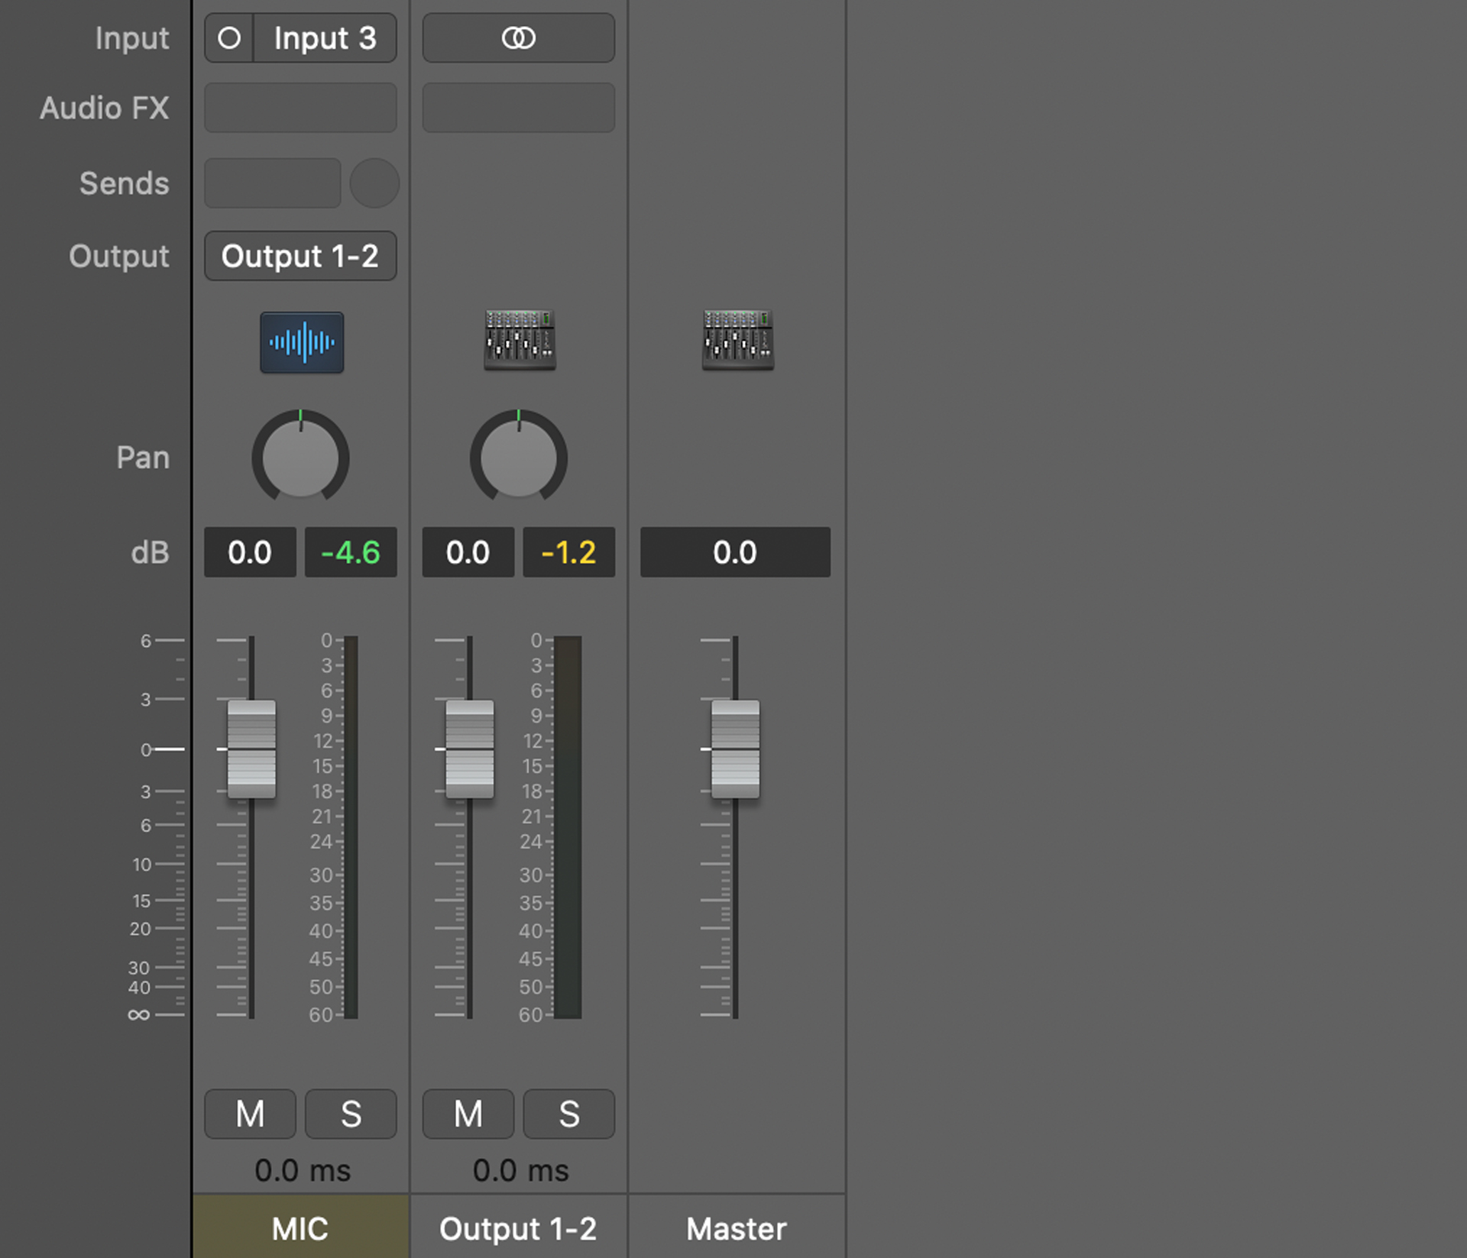This screenshot has width=1467, height=1258.
Task: Click the Audio FX row label
Action: coord(105,108)
